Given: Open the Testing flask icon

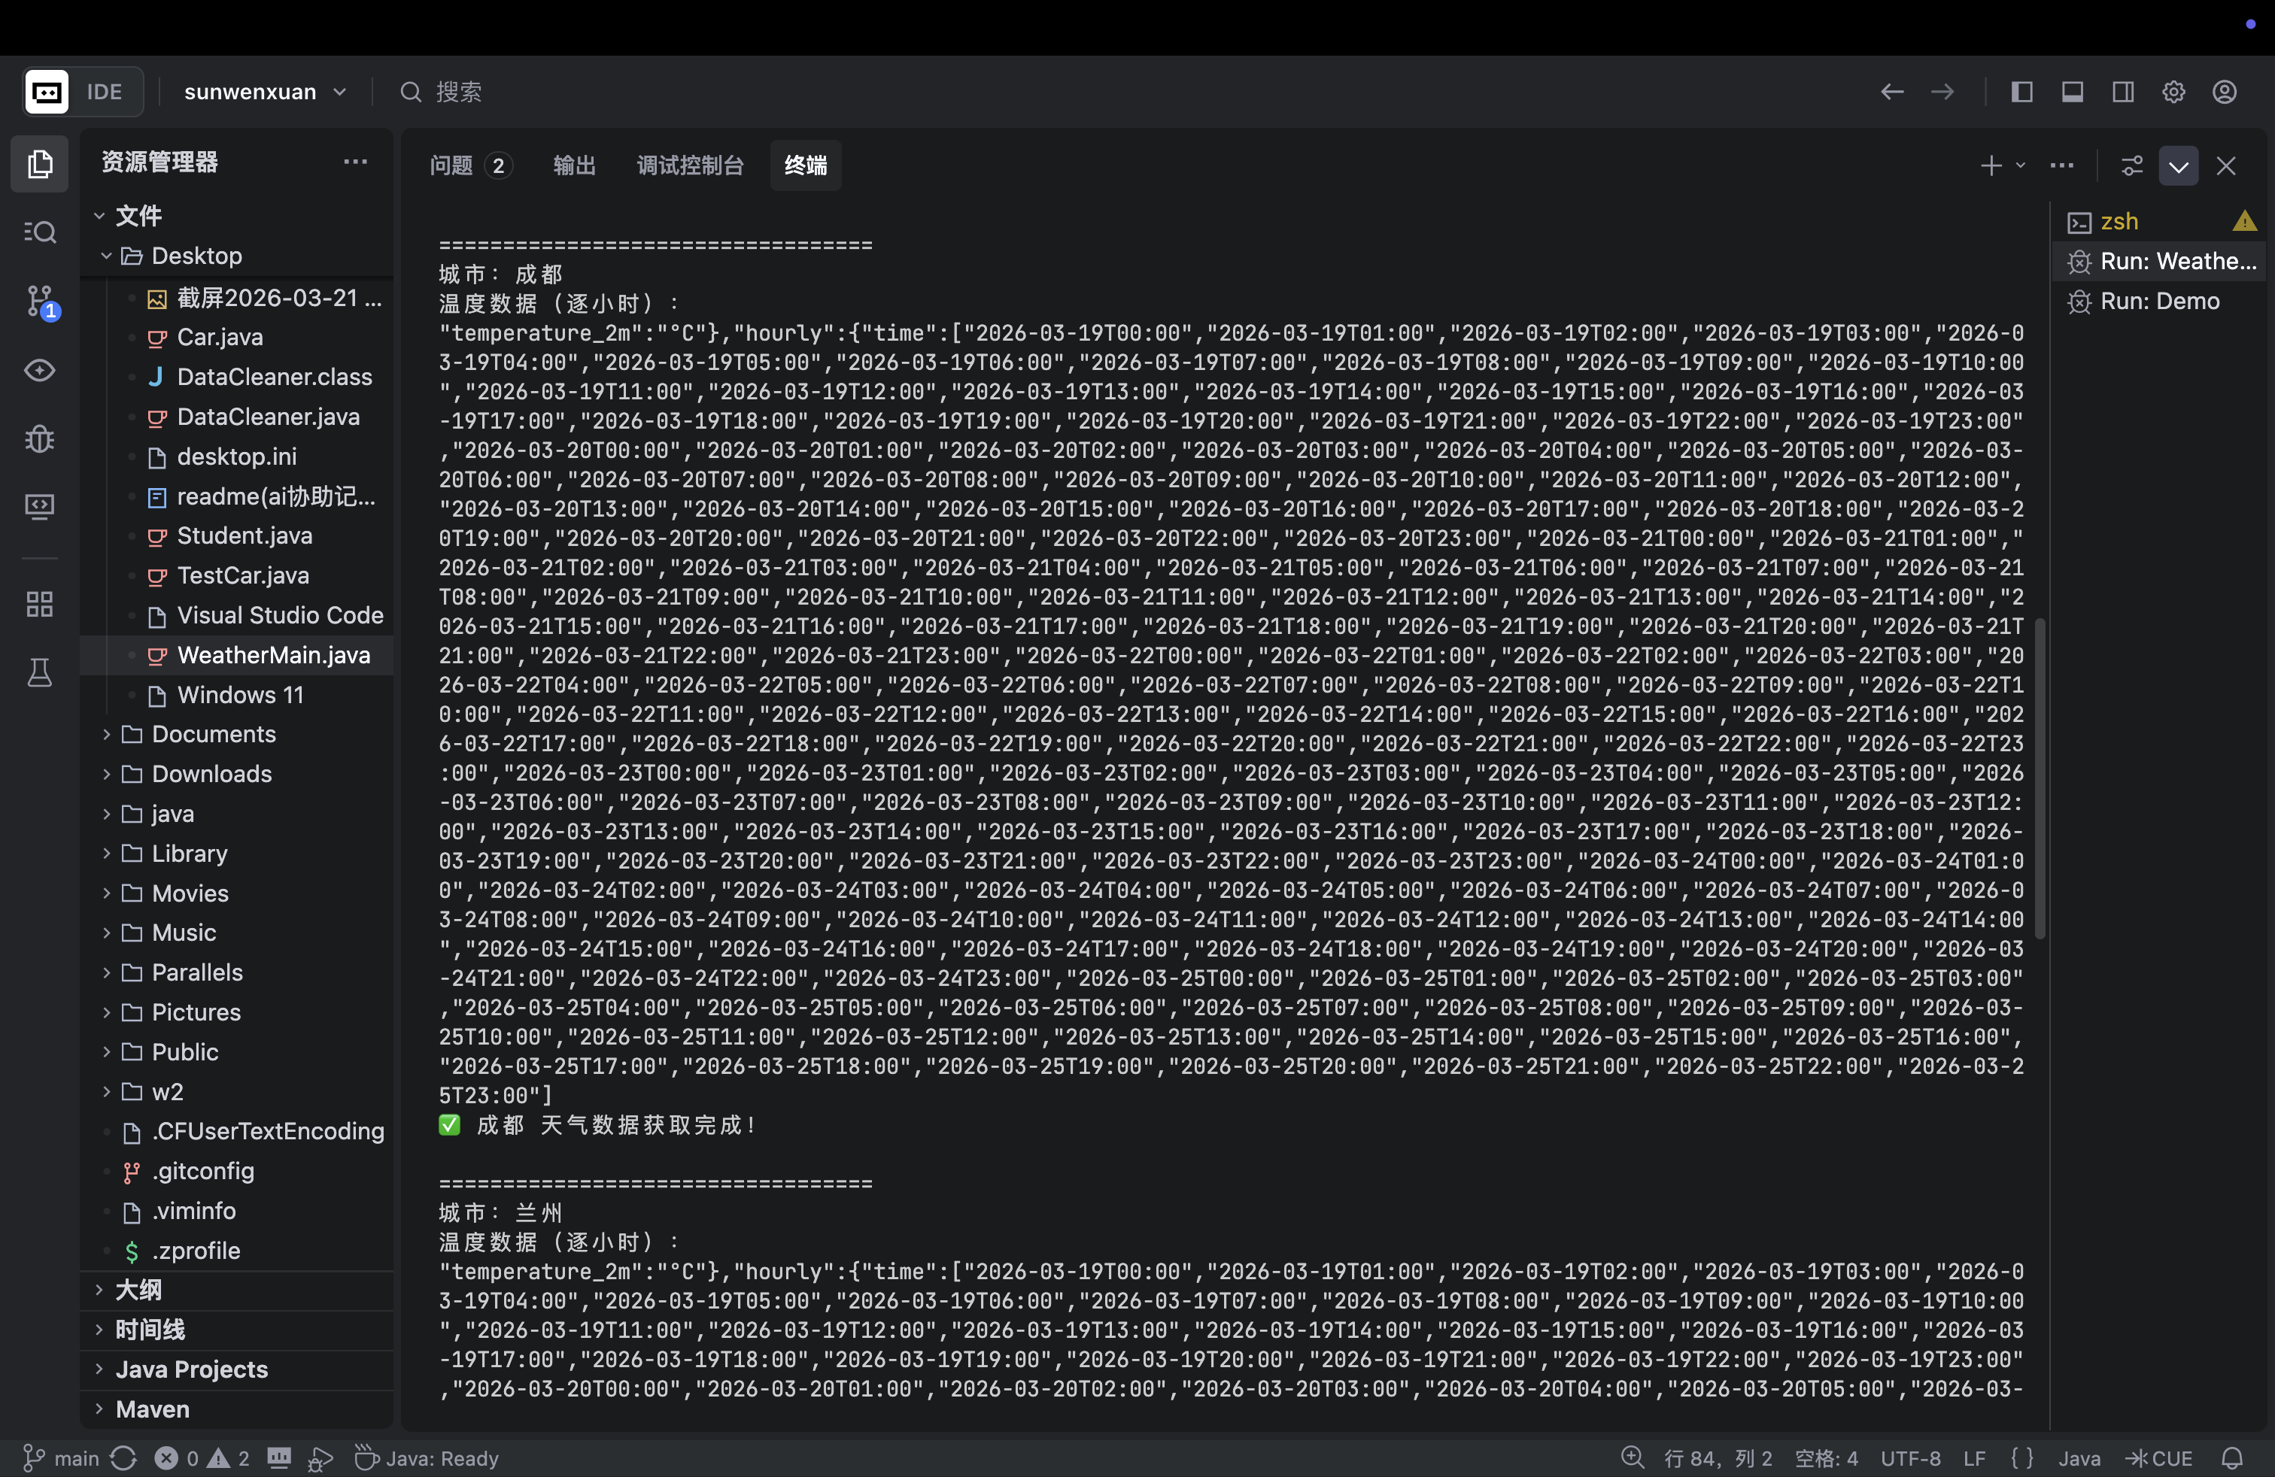Looking at the screenshot, I should (39, 674).
